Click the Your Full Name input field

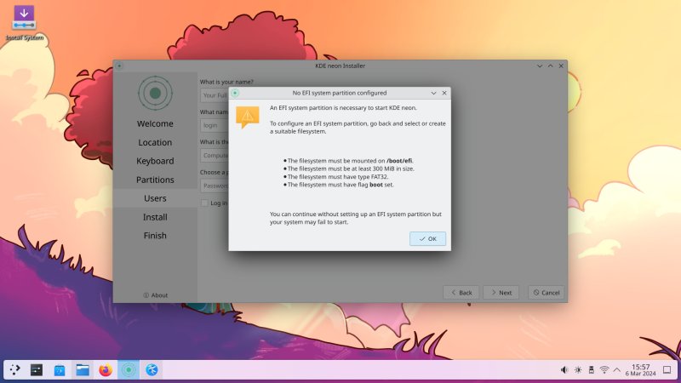click(x=215, y=95)
